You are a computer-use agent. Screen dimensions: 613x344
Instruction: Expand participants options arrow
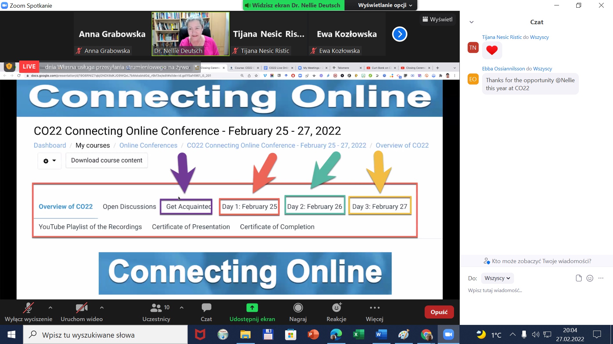(x=182, y=308)
